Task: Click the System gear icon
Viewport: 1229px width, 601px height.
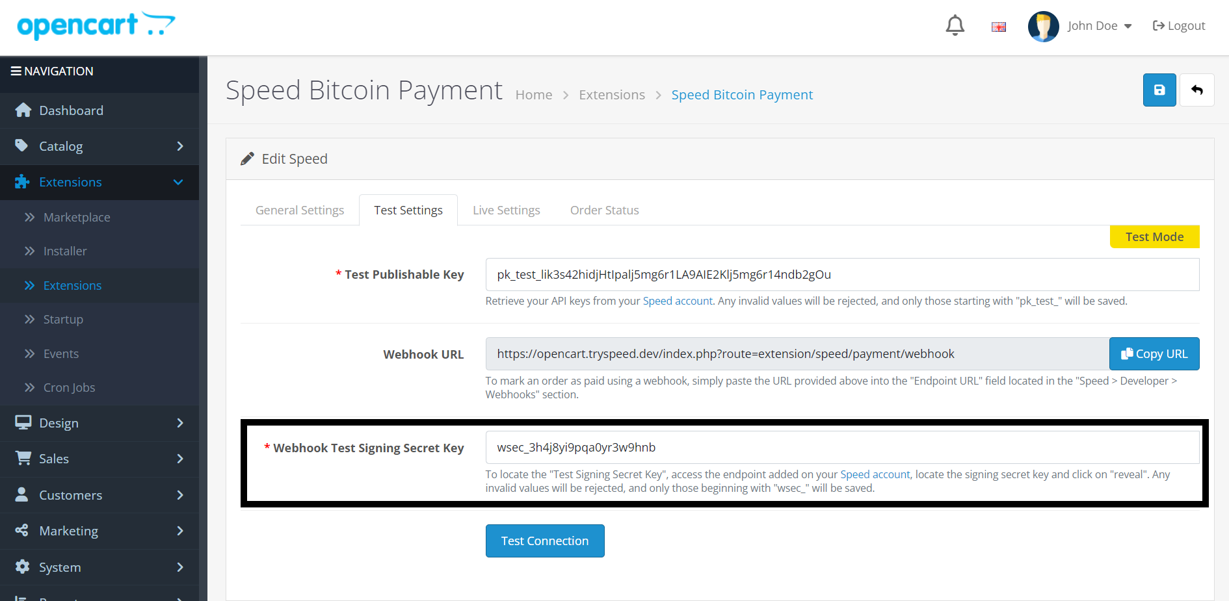Action: pyautogui.click(x=22, y=567)
